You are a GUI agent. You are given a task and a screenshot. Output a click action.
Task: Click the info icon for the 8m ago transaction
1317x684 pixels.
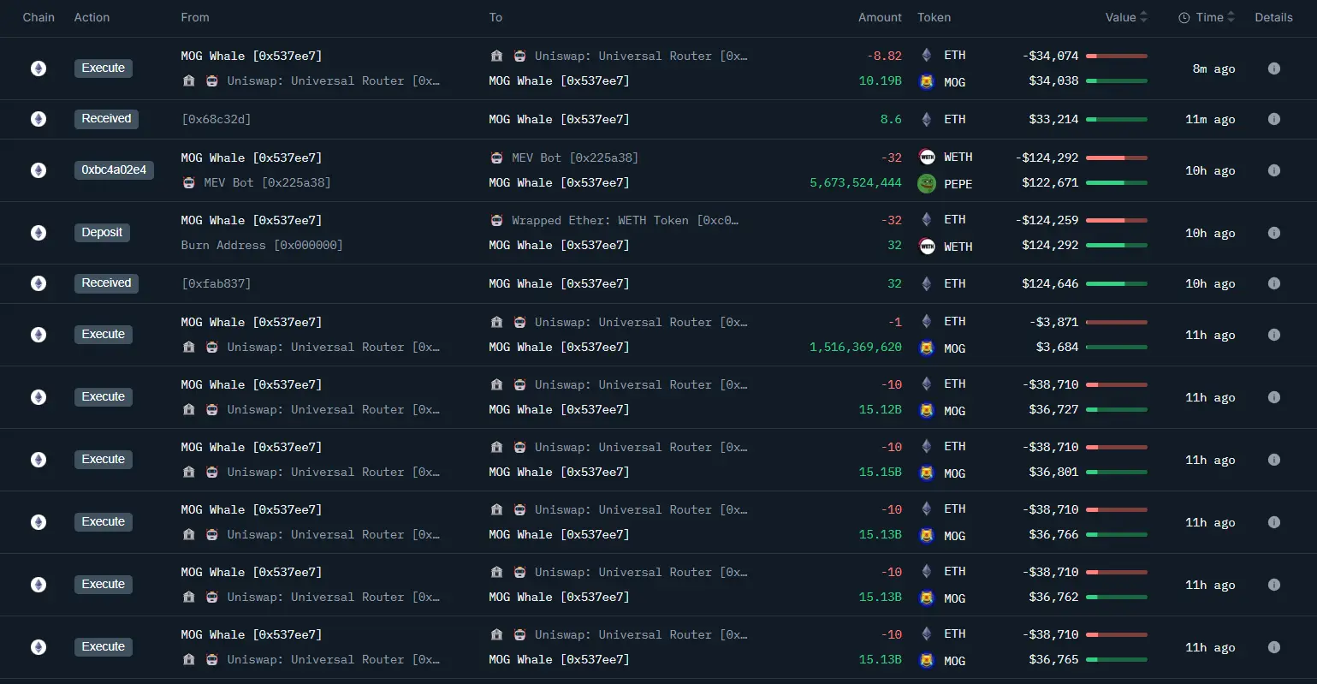tap(1273, 68)
